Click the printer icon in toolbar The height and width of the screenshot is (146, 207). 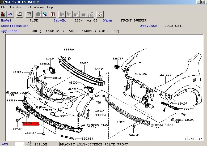pos(20,14)
